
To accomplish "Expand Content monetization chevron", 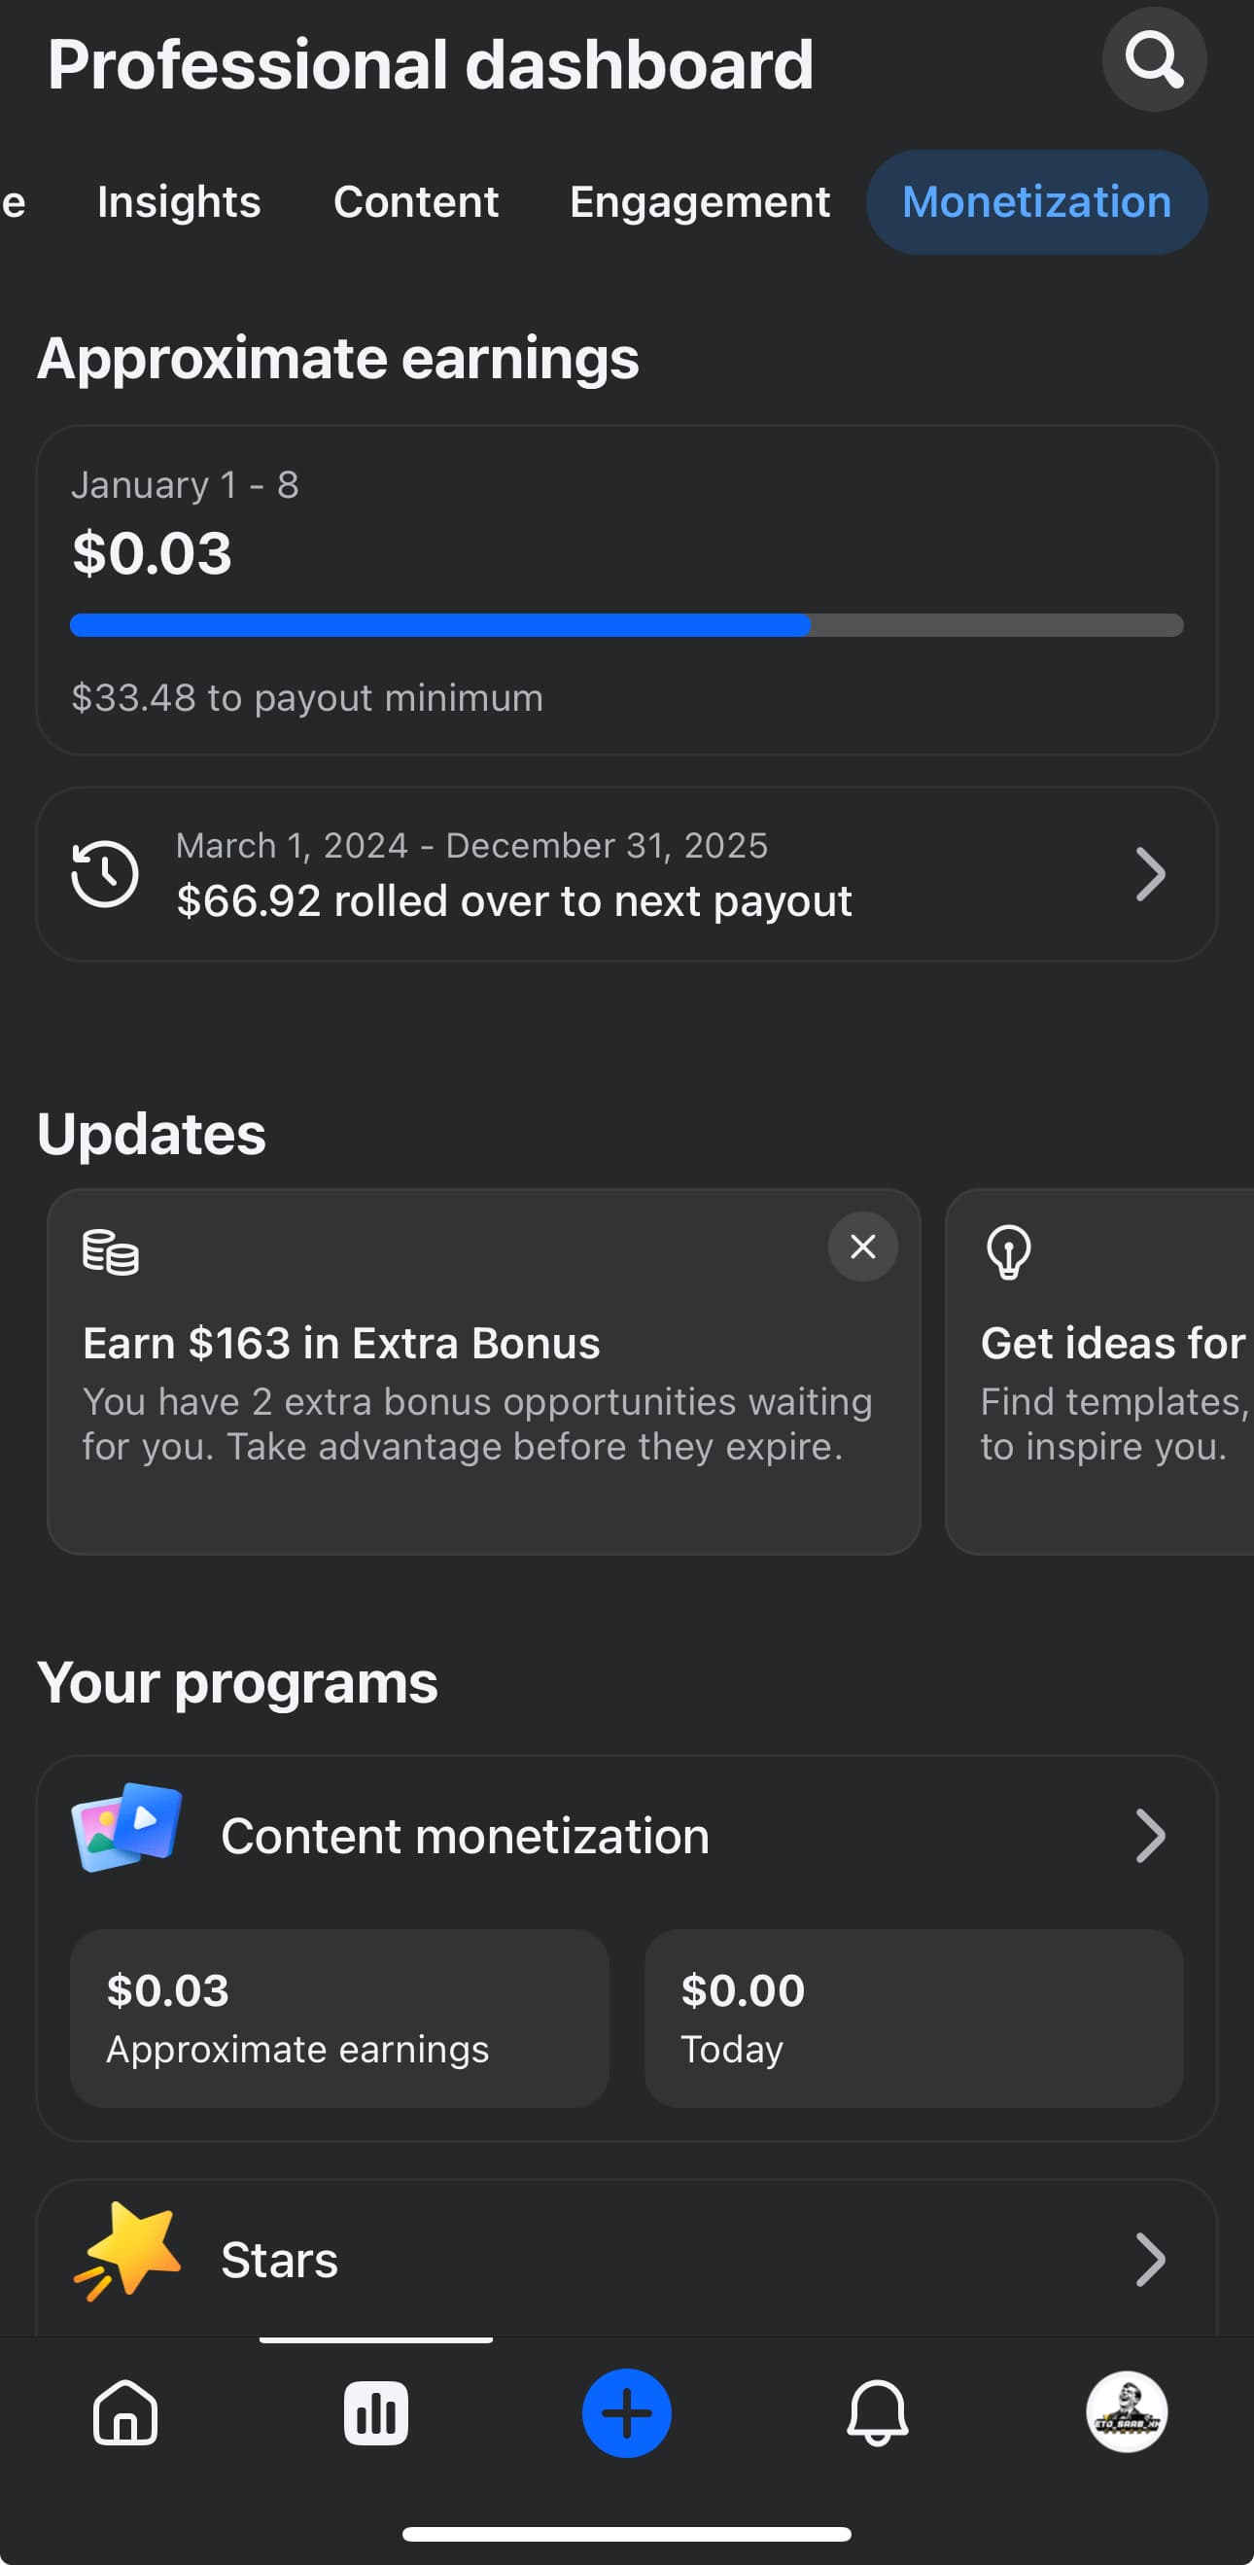I will coord(1149,1835).
